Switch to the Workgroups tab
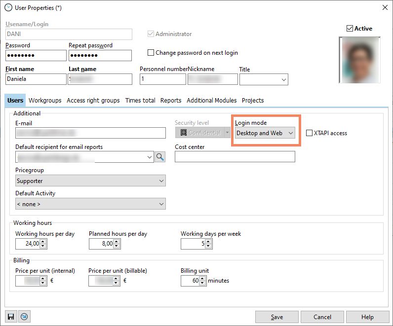393x326 pixels. pos(45,100)
